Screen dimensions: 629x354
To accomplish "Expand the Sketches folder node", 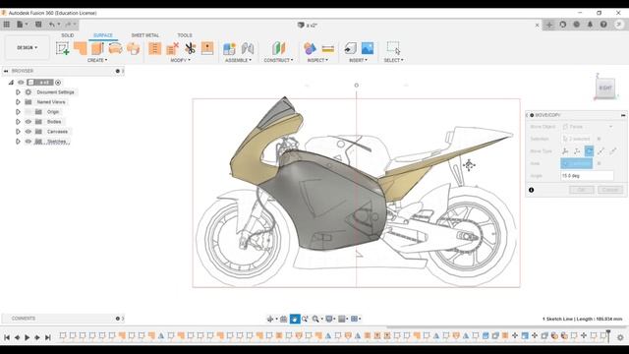I will (18, 142).
